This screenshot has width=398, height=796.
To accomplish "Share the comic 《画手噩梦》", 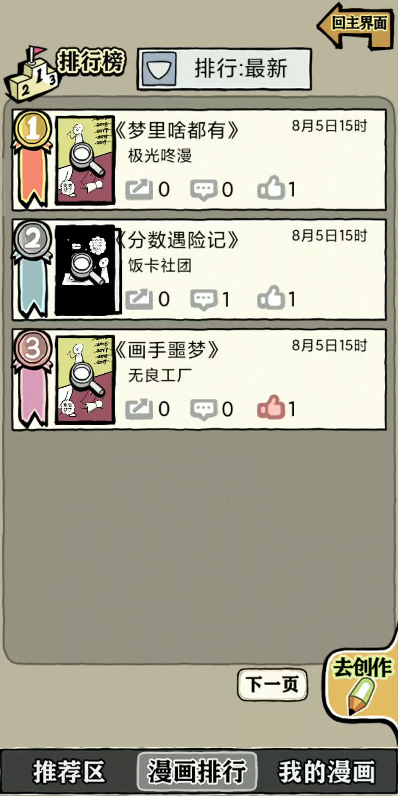I will (139, 409).
